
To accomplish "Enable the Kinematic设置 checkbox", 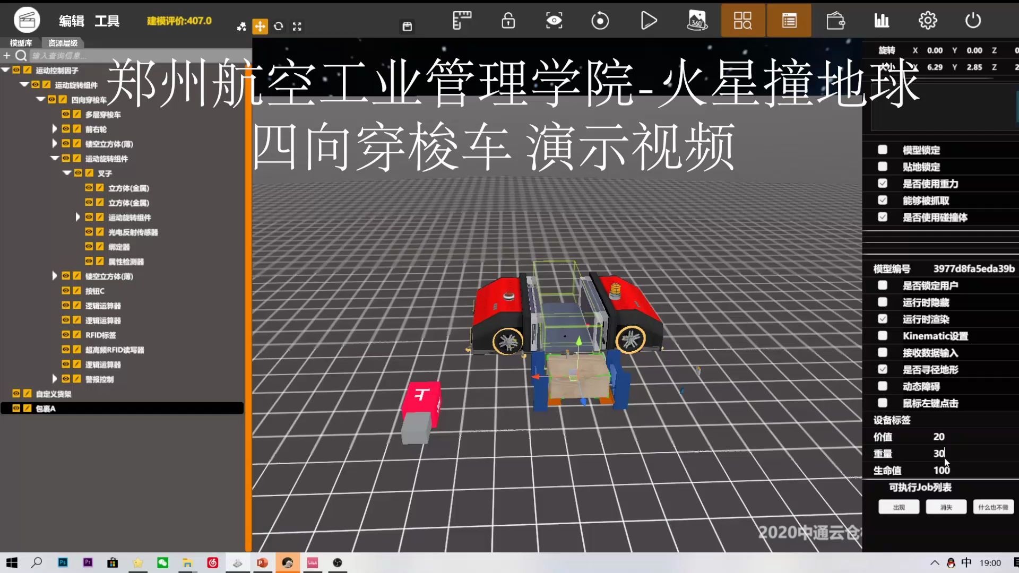I will 883,336.
